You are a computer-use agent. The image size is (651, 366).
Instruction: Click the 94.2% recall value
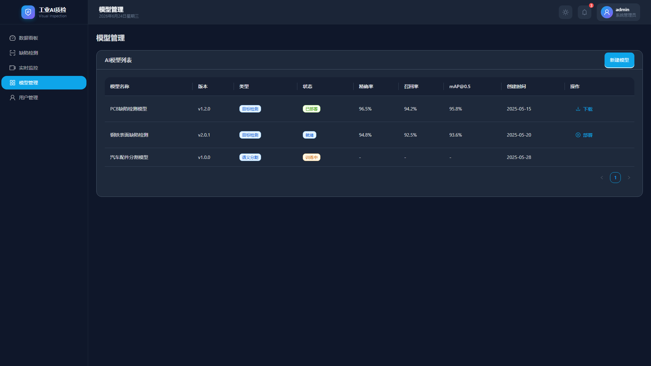point(410,109)
